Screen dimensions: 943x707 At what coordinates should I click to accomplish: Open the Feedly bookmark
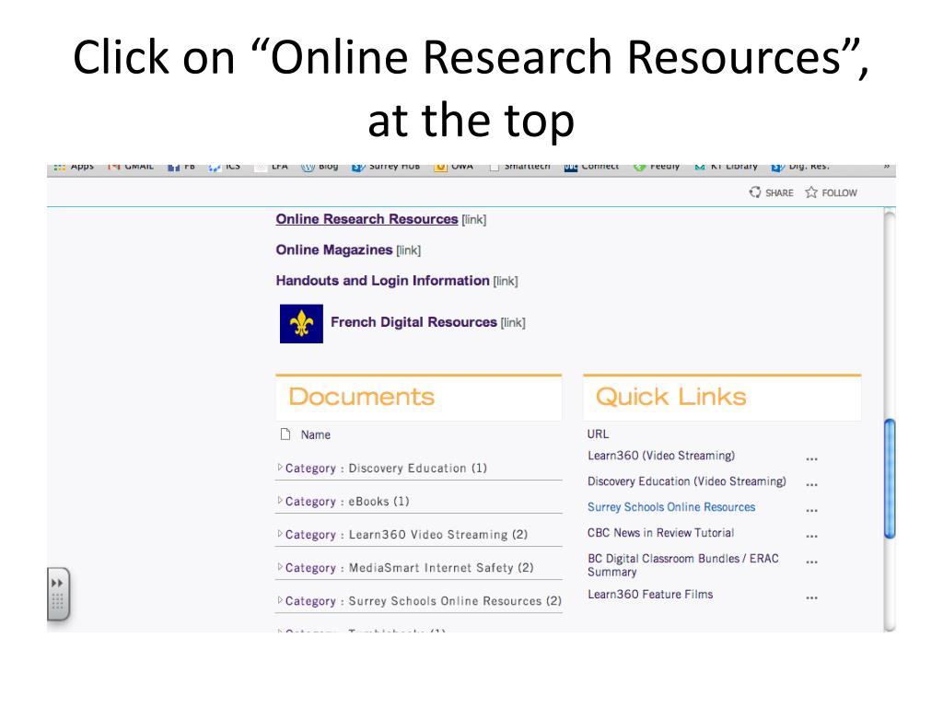656,168
